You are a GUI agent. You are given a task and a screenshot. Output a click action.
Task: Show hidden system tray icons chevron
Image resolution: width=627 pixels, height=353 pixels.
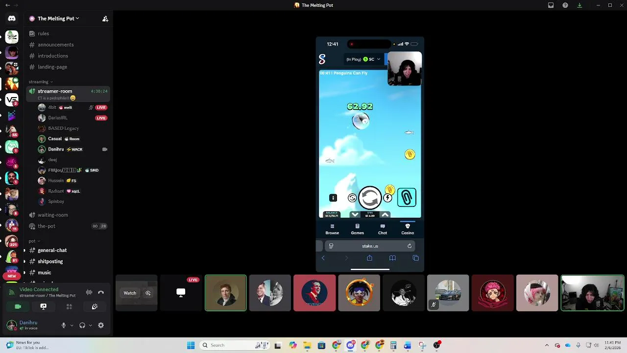coord(547,345)
